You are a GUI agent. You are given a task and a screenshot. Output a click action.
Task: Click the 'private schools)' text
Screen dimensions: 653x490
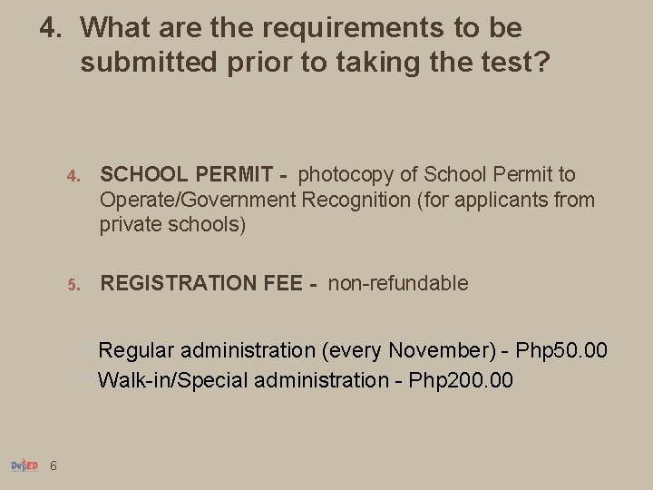(x=172, y=224)
